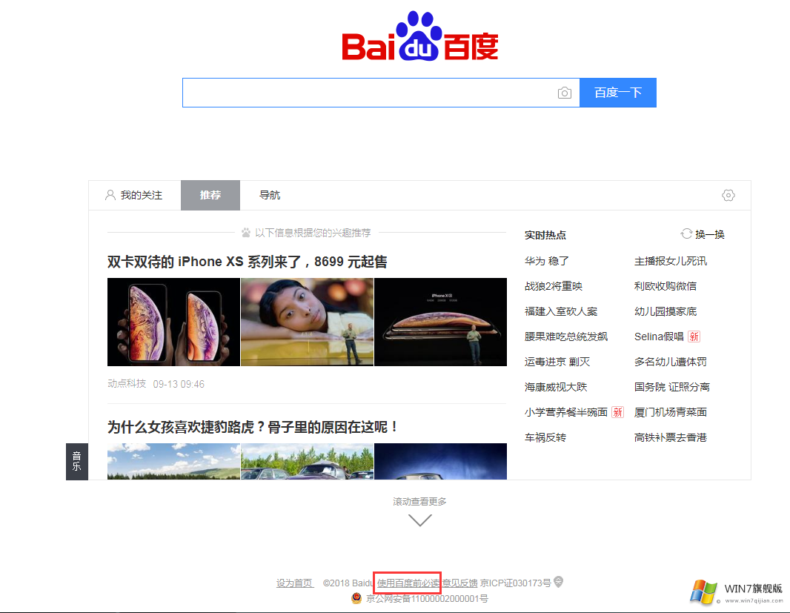Open hot topic 小学营养餐半碗面
The width and height of the screenshot is (790, 613).
point(565,412)
